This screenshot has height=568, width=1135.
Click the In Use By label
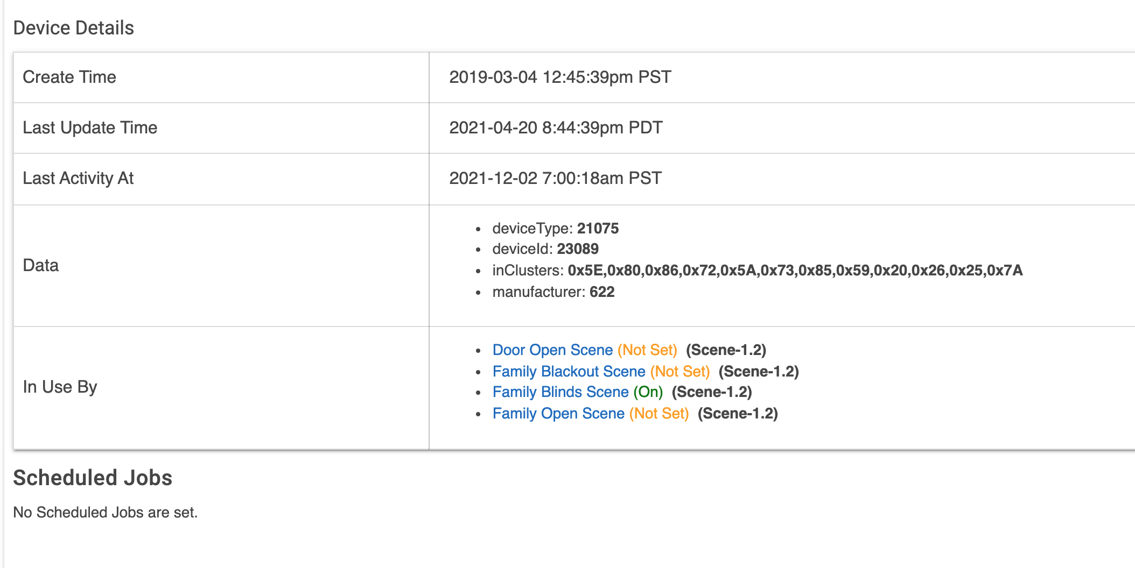pos(60,387)
